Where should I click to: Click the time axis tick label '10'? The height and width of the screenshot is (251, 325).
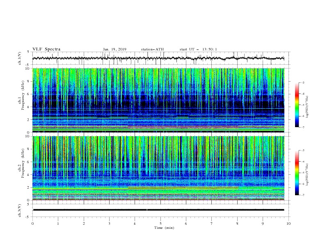tap(288, 224)
